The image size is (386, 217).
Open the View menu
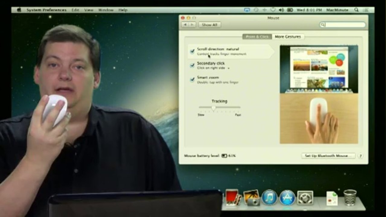89,10
